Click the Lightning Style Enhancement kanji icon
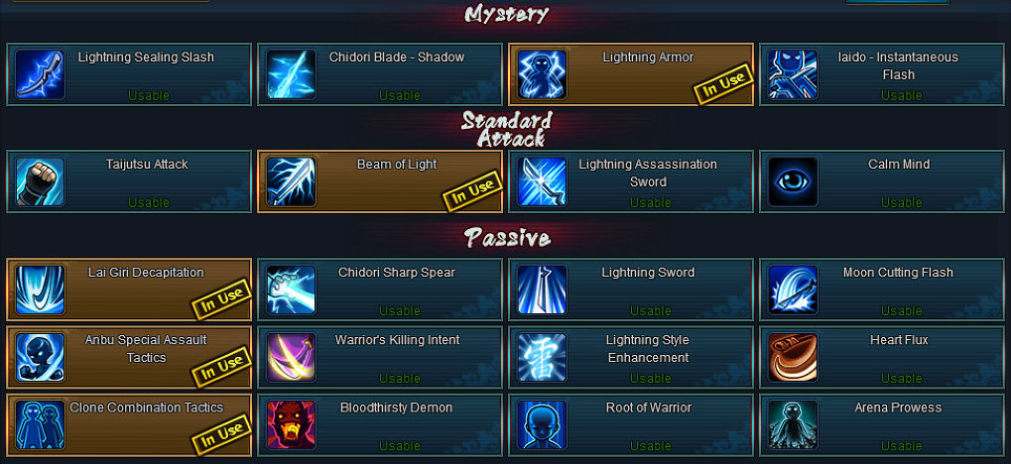Screen dimensions: 1011x464 (543, 357)
